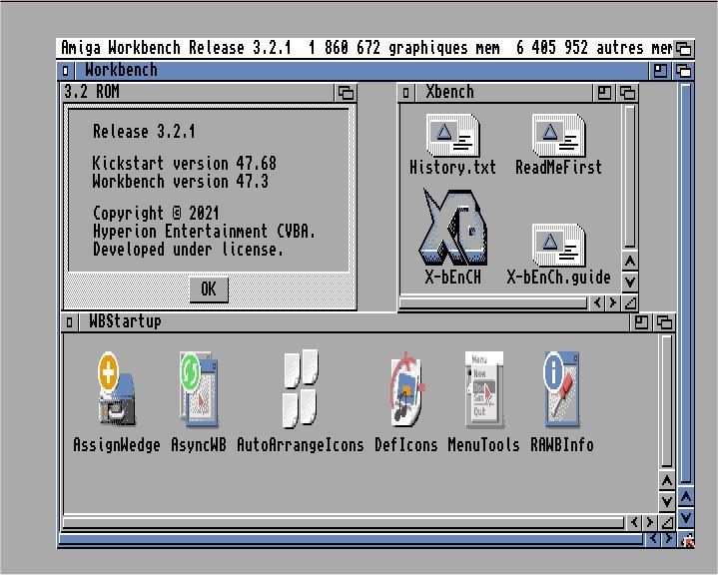Click OK in the 3.2 ROM dialog
The width and height of the screenshot is (718, 575).
pyautogui.click(x=209, y=289)
